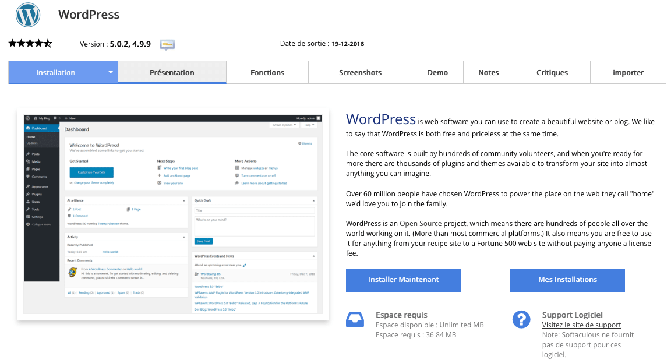
Task: Click the five-star rating icons
Action: pos(30,43)
